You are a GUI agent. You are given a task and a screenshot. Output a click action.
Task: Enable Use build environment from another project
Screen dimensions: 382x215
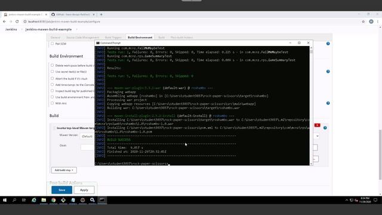(x=52, y=97)
